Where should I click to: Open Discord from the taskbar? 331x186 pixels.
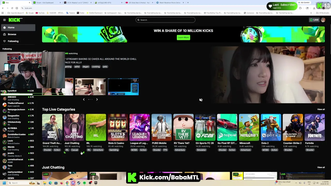[73, 183]
